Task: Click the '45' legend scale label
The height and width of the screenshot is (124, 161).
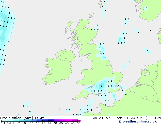Action: [73, 123]
